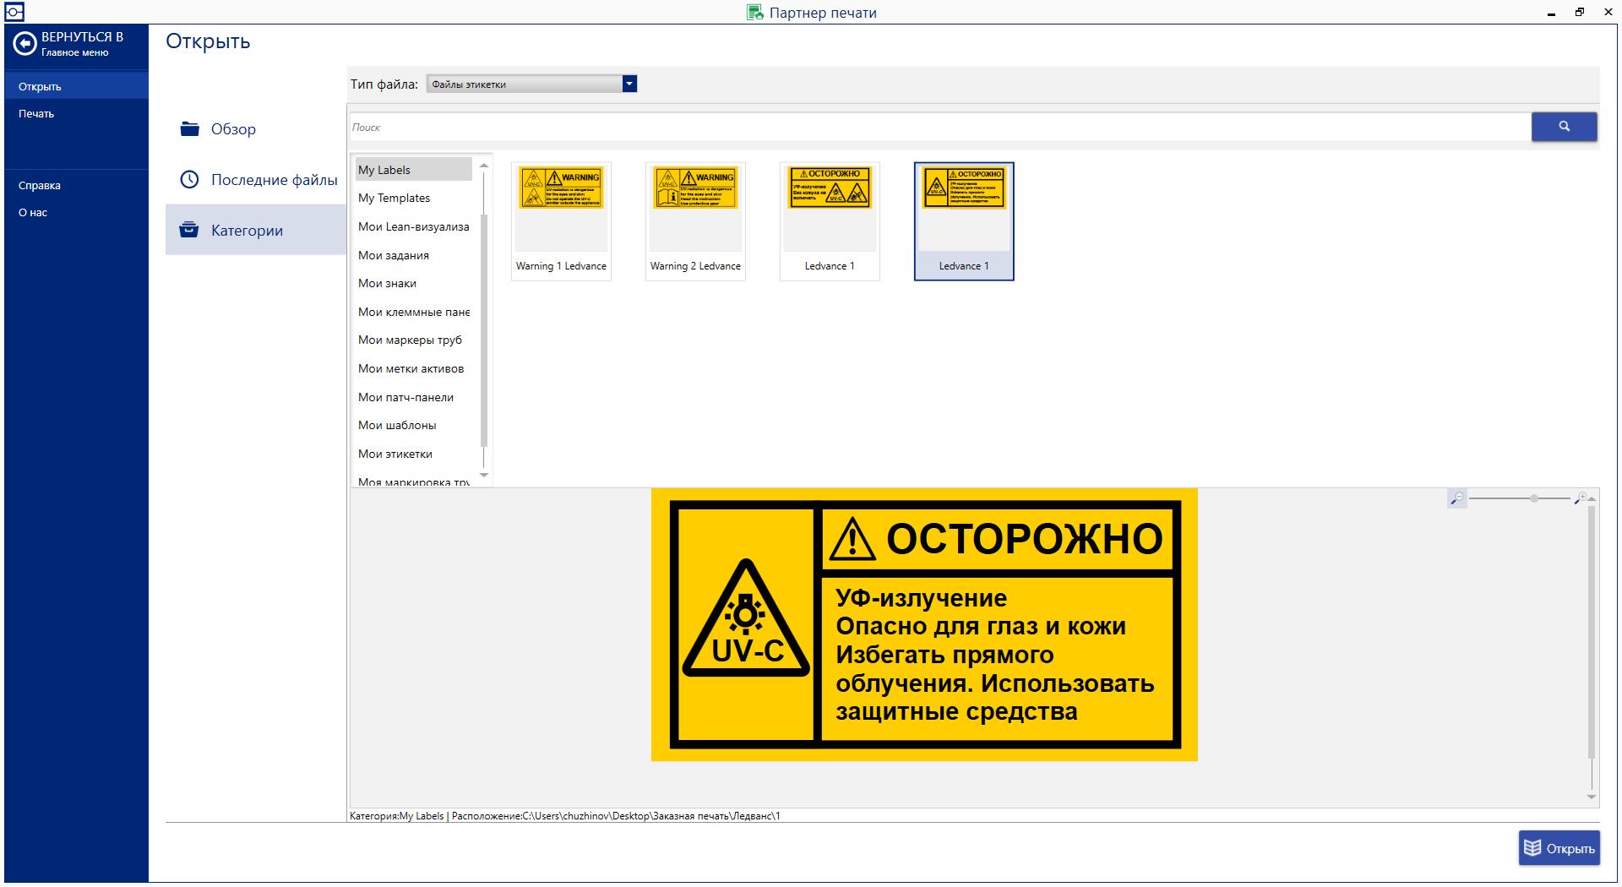Image resolution: width=1622 pixels, height=887 pixels.
Task: Open Обзор using the folder icon
Action: pyautogui.click(x=189, y=128)
